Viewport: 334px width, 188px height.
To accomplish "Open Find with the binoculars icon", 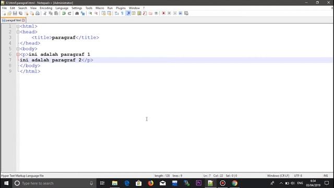I will point(77,13).
